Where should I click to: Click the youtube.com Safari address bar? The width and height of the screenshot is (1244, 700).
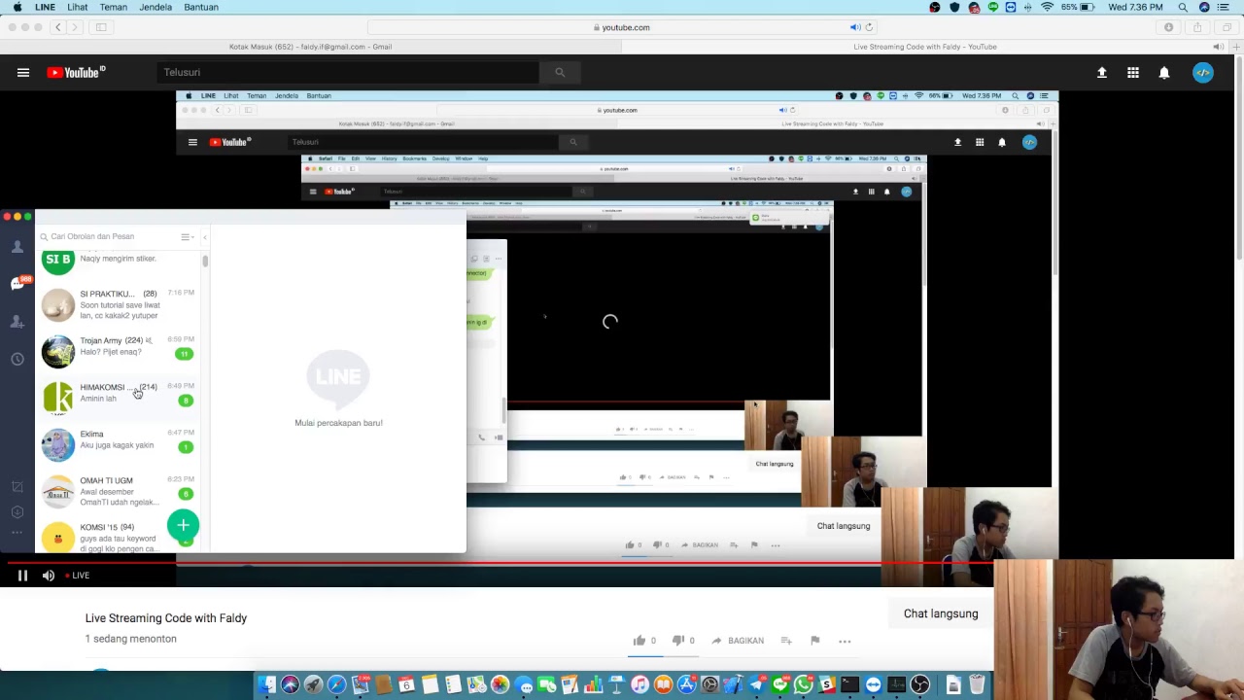[x=622, y=27]
